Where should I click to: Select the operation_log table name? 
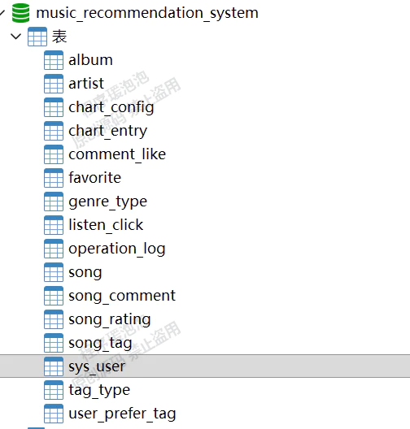tap(117, 249)
